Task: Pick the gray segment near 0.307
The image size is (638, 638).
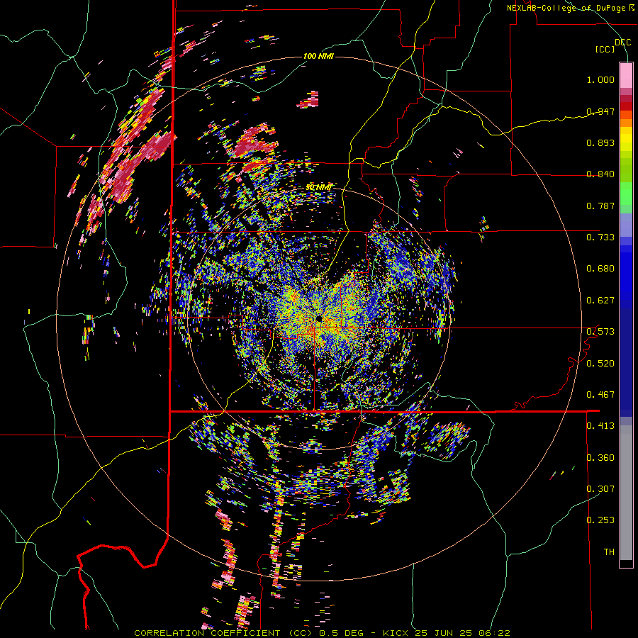Action: 626,493
